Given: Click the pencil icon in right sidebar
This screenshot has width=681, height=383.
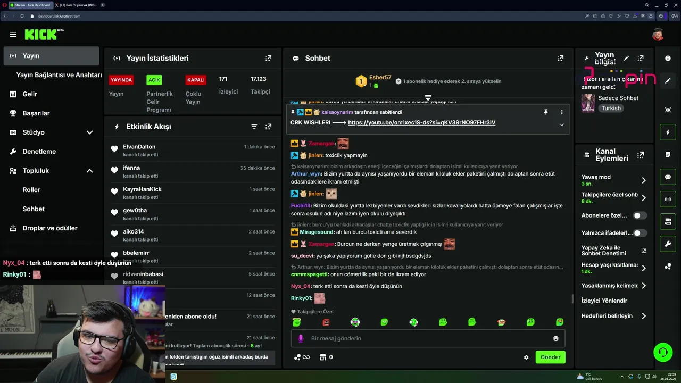Looking at the screenshot, I should [668, 81].
